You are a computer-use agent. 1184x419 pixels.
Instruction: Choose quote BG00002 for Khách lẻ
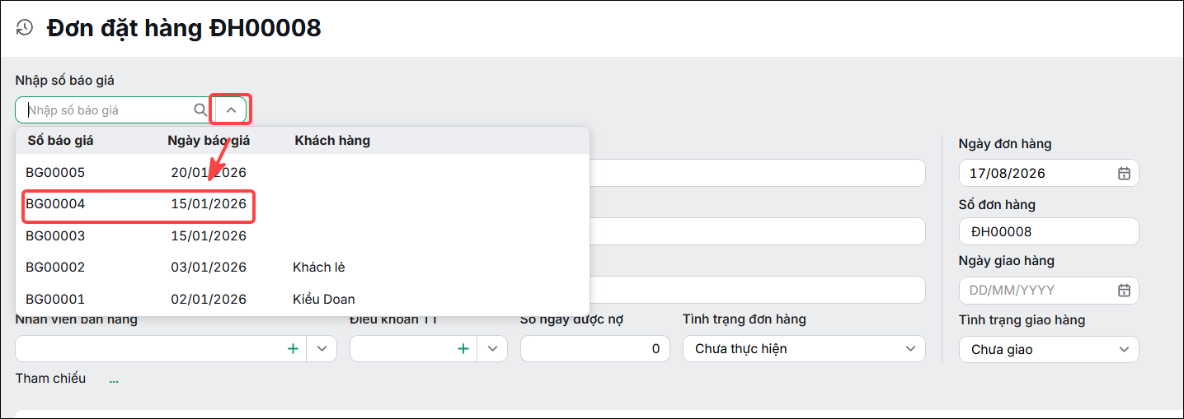pyautogui.click(x=303, y=268)
